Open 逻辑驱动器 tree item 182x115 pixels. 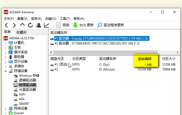[x=27, y=80]
